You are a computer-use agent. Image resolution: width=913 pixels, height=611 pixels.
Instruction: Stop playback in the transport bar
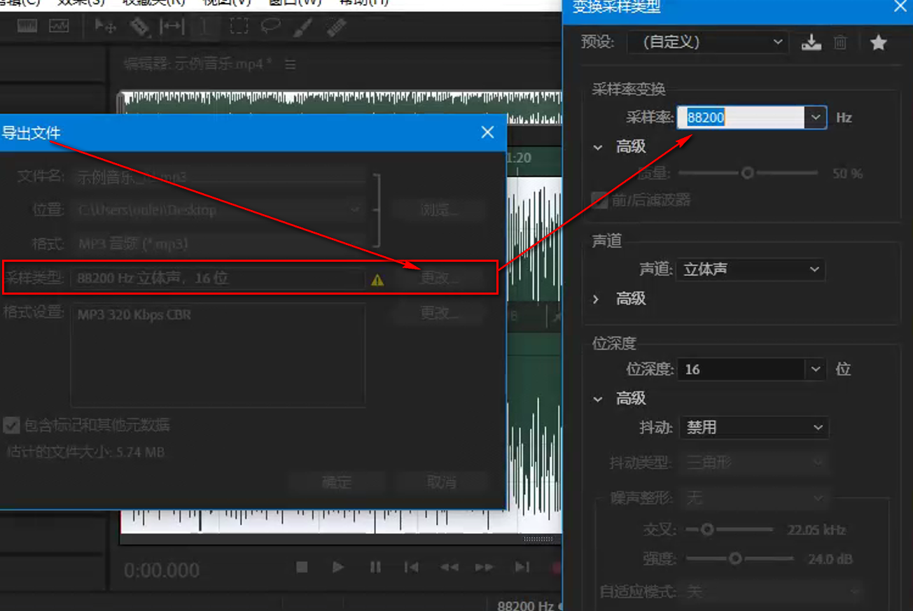pyautogui.click(x=302, y=567)
